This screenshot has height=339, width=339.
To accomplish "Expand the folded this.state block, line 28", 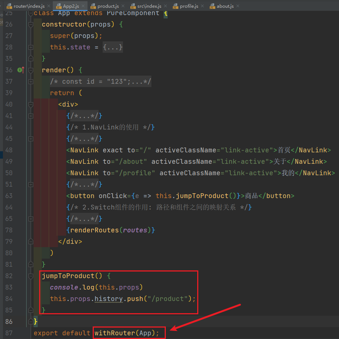I will click(31, 47).
